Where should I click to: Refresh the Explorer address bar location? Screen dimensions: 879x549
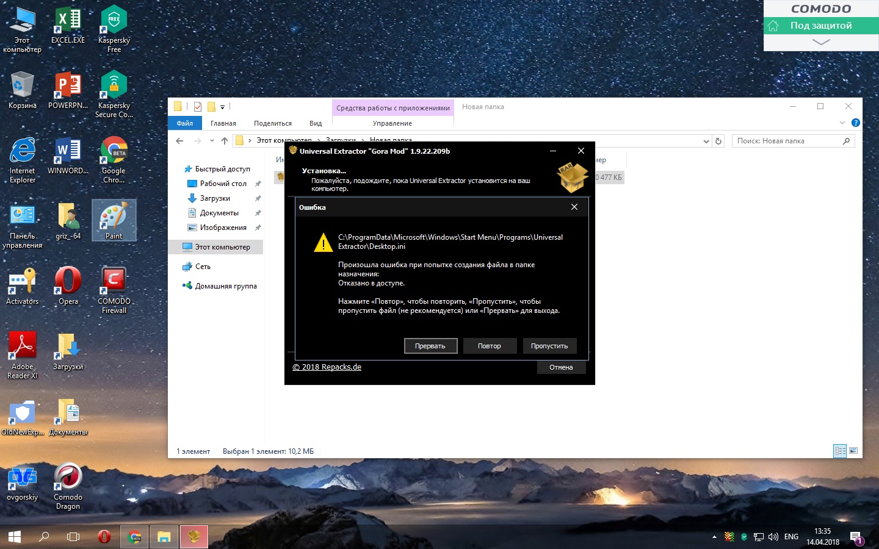pos(718,141)
